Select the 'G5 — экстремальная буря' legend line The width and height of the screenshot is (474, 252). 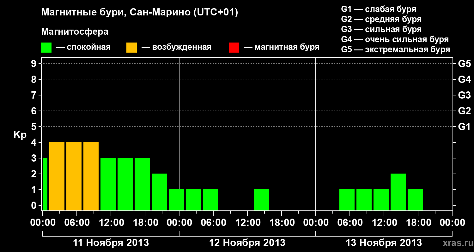pyautogui.click(x=396, y=49)
